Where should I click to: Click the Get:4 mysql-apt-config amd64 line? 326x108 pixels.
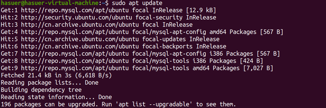(142, 32)
